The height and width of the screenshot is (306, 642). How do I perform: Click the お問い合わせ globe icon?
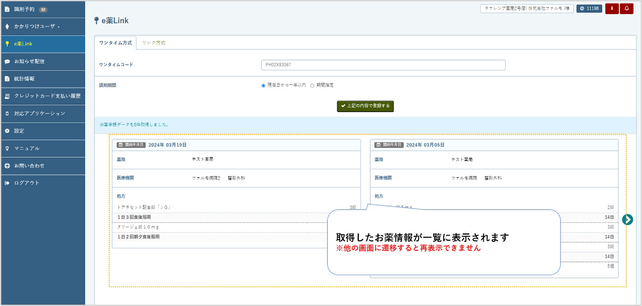pyautogui.click(x=7, y=166)
